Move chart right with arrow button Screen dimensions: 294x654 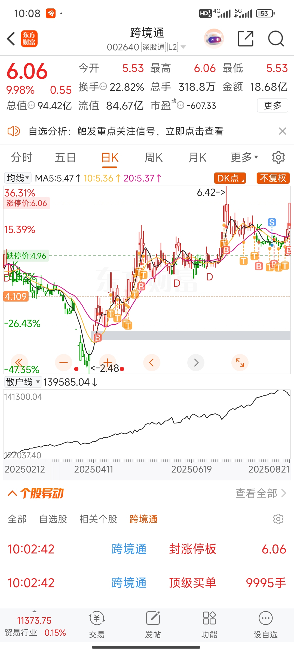coord(196,362)
